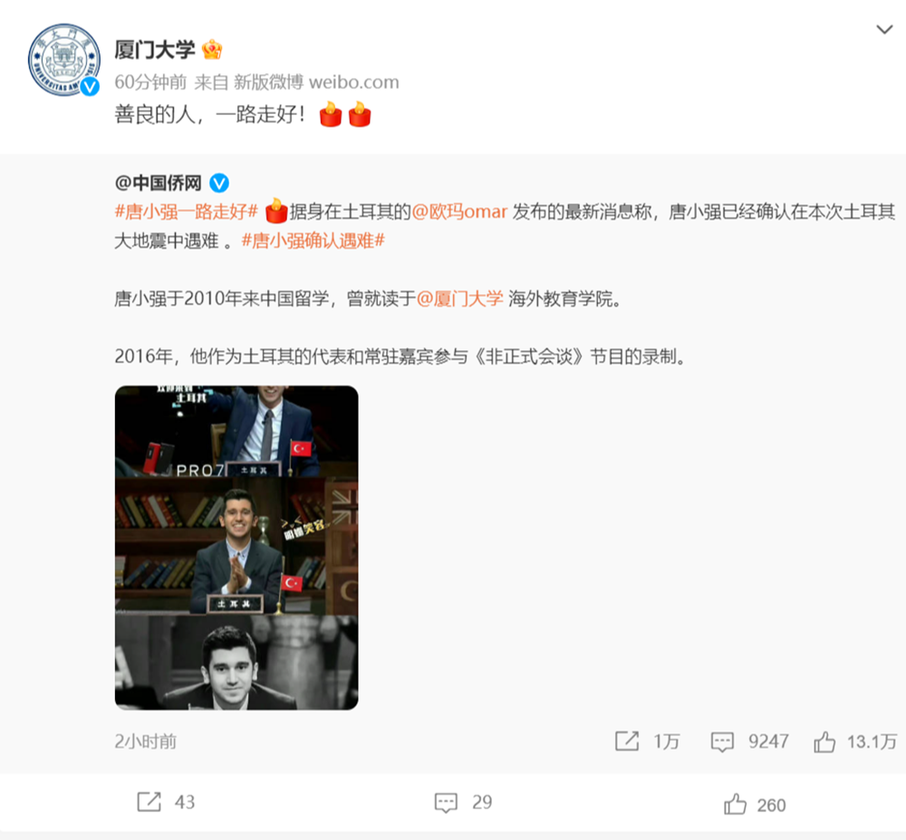Open the attached long image thumbnail
The width and height of the screenshot is (906, 840).
pyautogui.click(x=236, y=548)
